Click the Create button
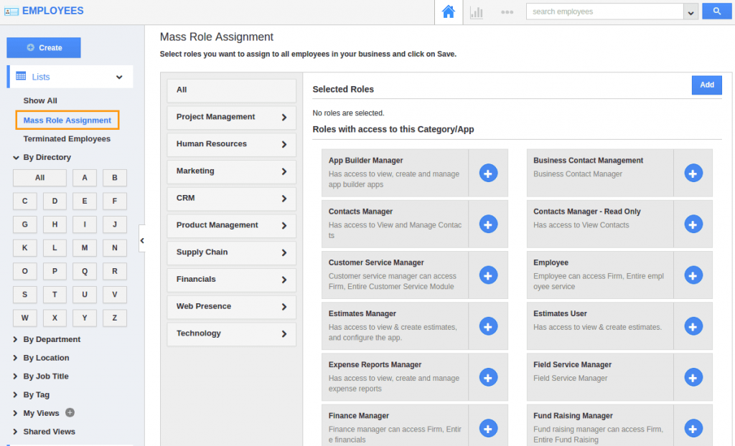 click(44, 48)
